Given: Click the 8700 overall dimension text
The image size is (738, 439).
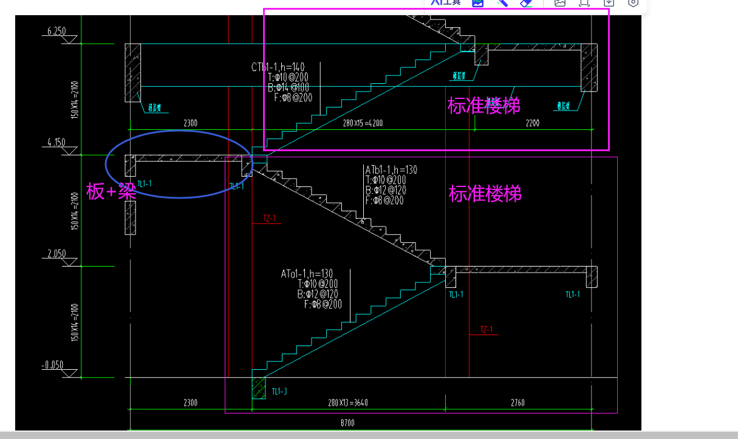Looking at the screenshot, I should point(347,423).
